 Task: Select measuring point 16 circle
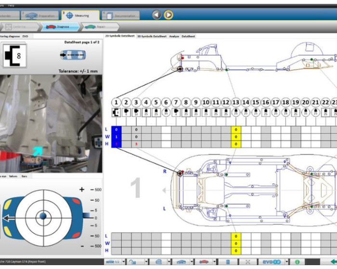click(266, 102)
